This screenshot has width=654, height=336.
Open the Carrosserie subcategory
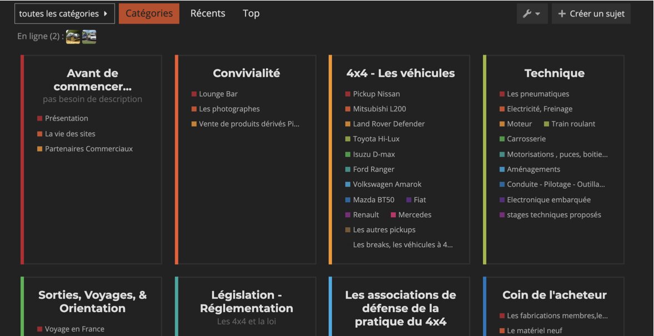coord(523,139)
